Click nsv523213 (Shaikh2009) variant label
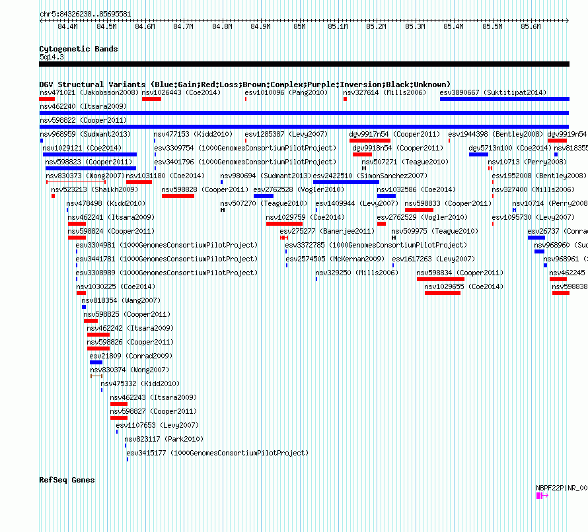Image resolution: width=588 pixels, height=532 pixels. click(x=94, y=189)
